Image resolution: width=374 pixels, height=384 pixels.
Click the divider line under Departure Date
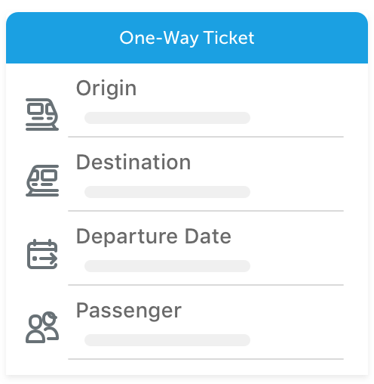[206, 285]
